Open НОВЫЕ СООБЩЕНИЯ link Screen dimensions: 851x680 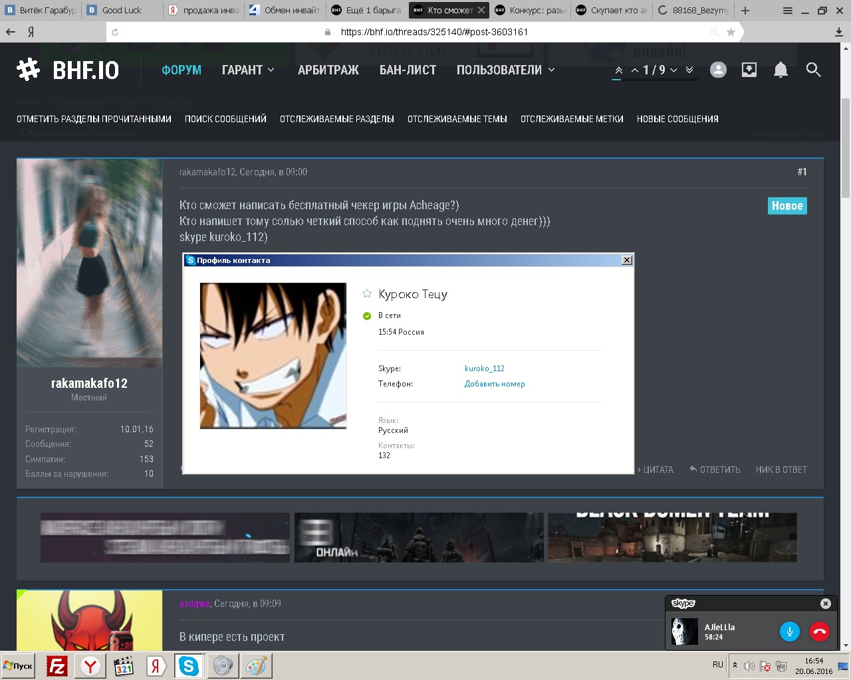point(677,119)
